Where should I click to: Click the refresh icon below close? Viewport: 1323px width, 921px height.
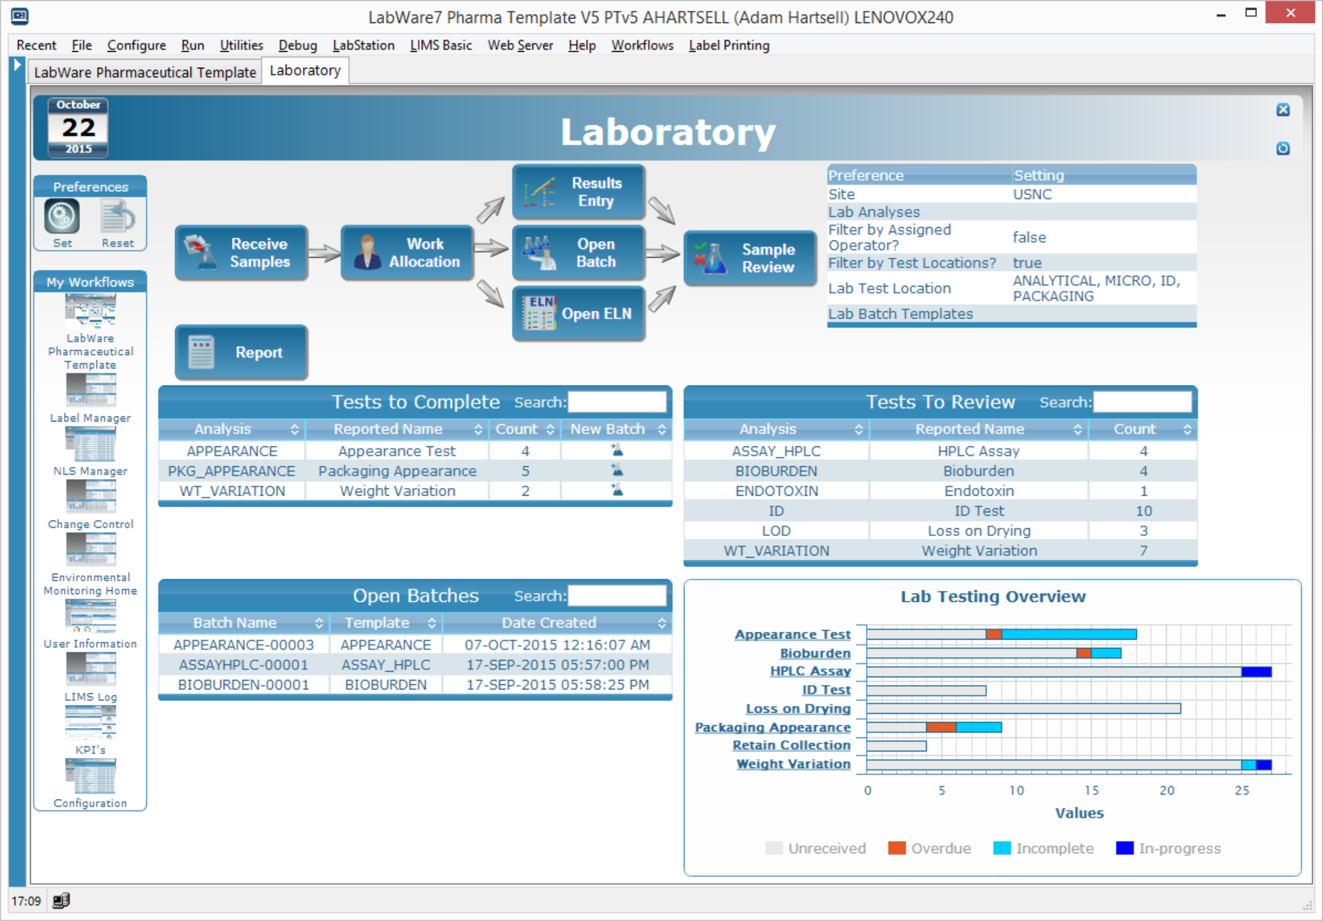pyautogui.click(x=1282, y=148)
